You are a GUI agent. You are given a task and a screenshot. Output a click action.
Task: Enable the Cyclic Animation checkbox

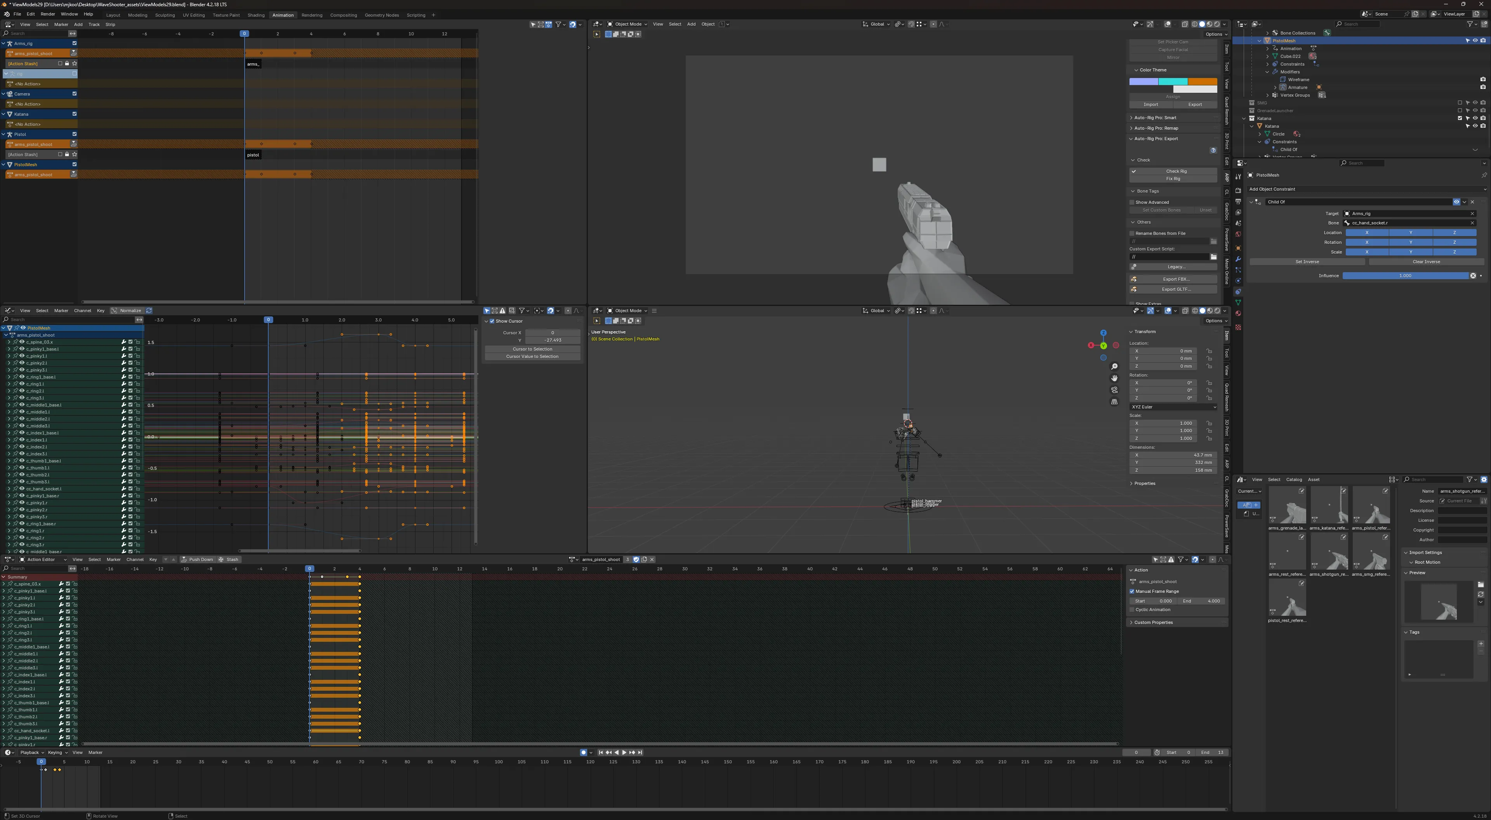1132,609
